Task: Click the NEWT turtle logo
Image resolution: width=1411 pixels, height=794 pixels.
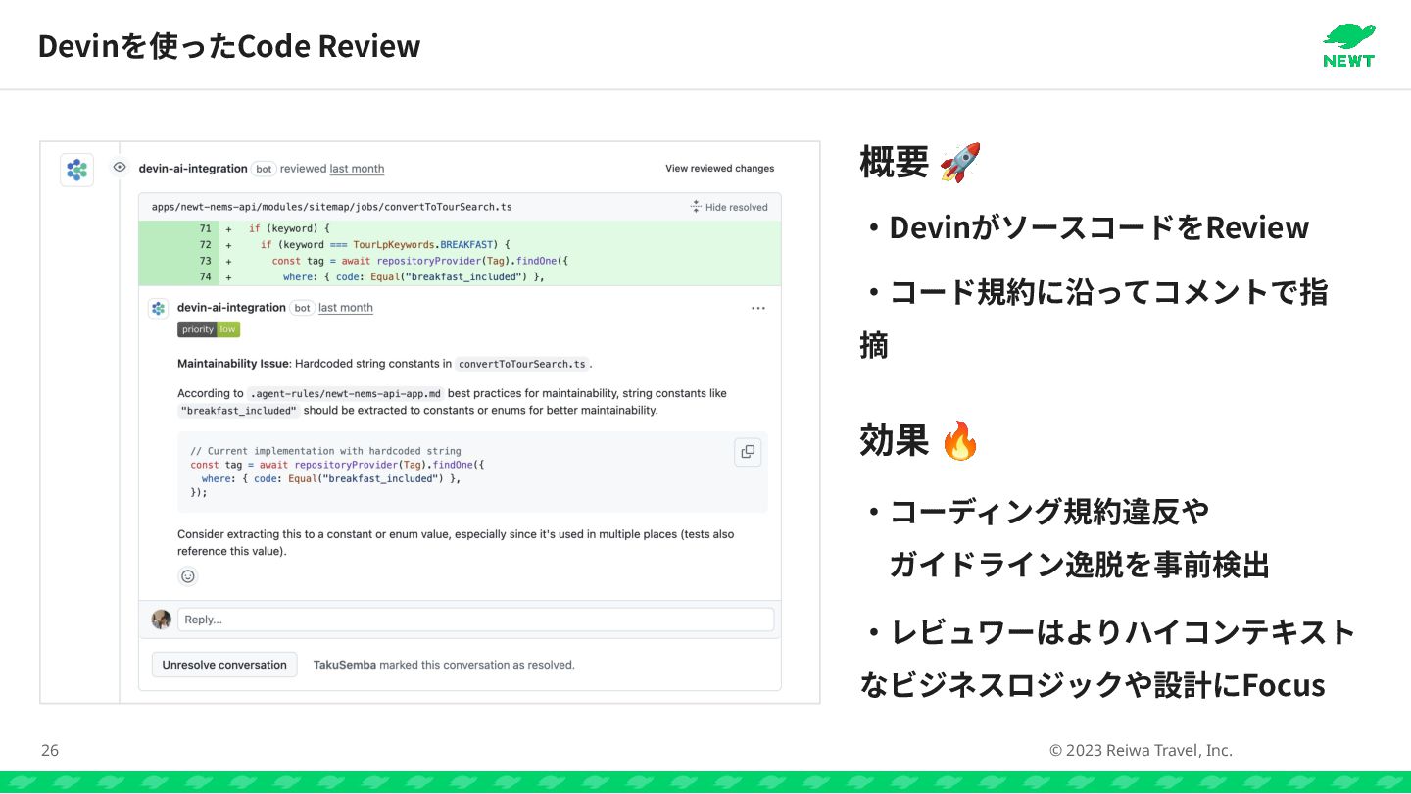Action: [1349, 45]
